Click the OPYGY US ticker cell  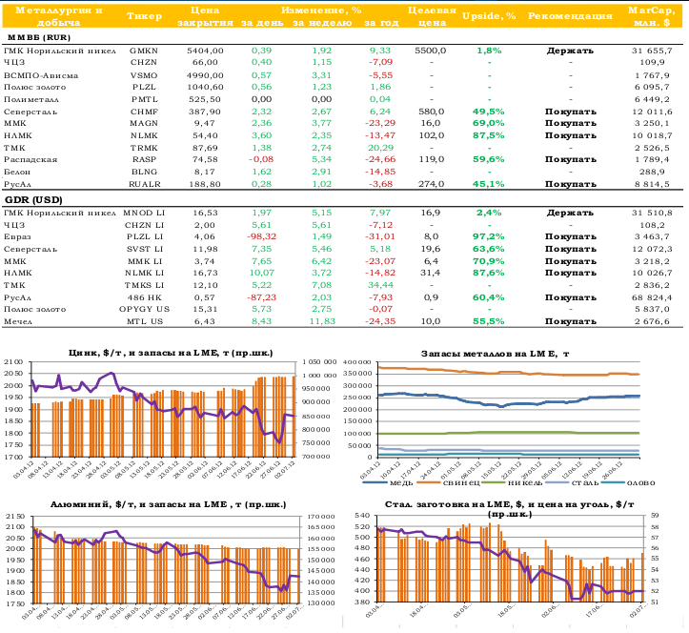pos(144,309)
